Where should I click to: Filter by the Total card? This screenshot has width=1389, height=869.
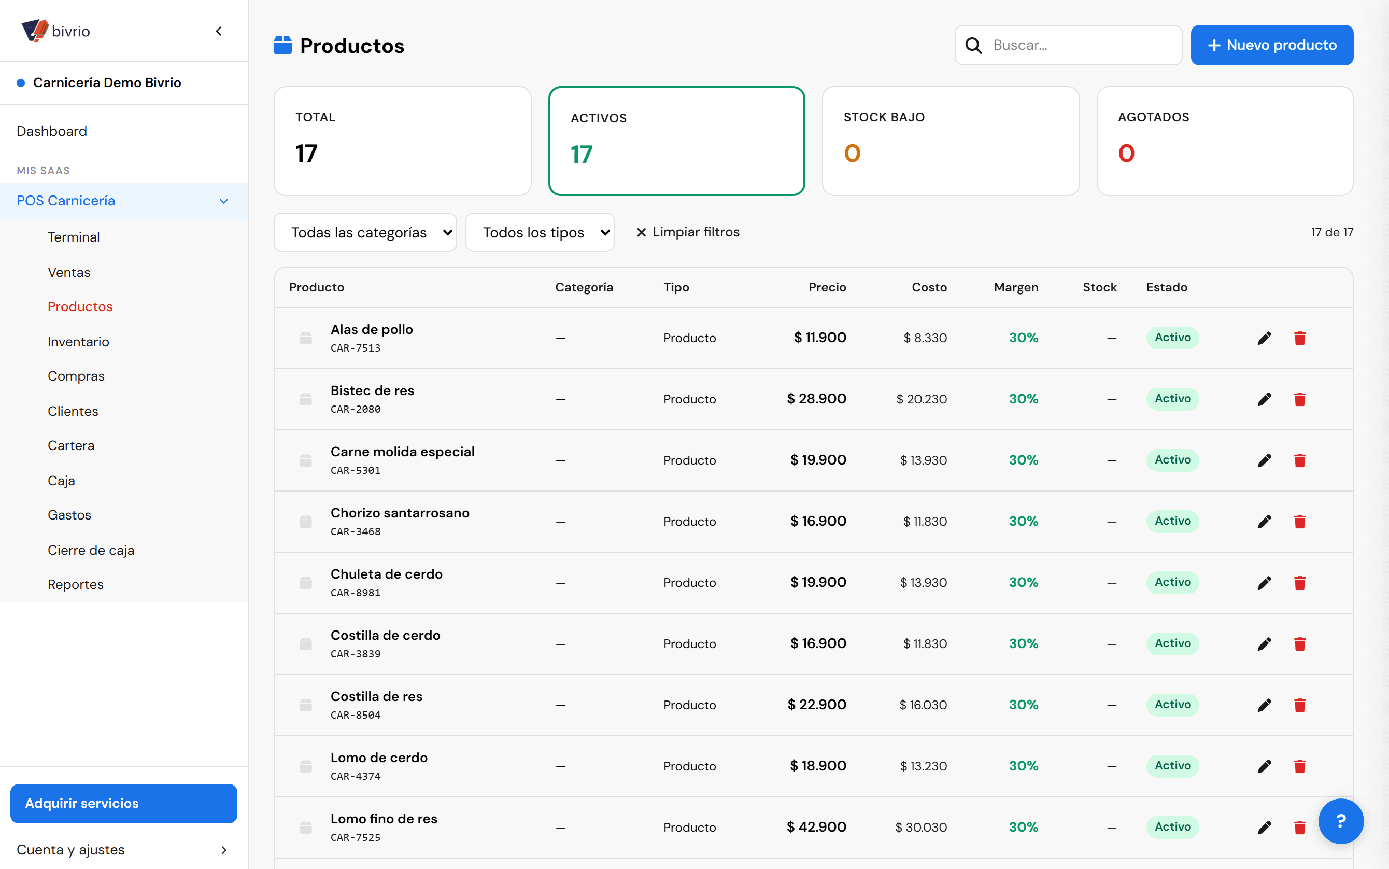pyautogui.click(x=403, y=141)
